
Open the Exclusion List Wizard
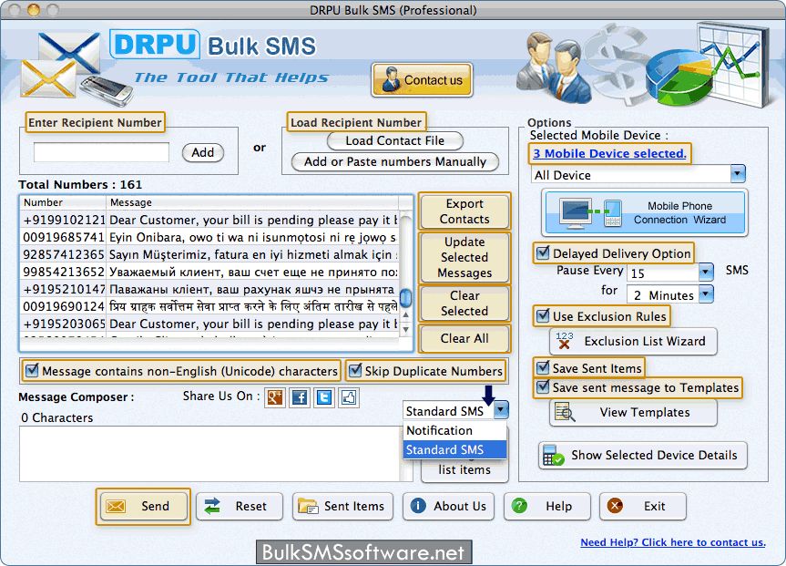point(633,341)
